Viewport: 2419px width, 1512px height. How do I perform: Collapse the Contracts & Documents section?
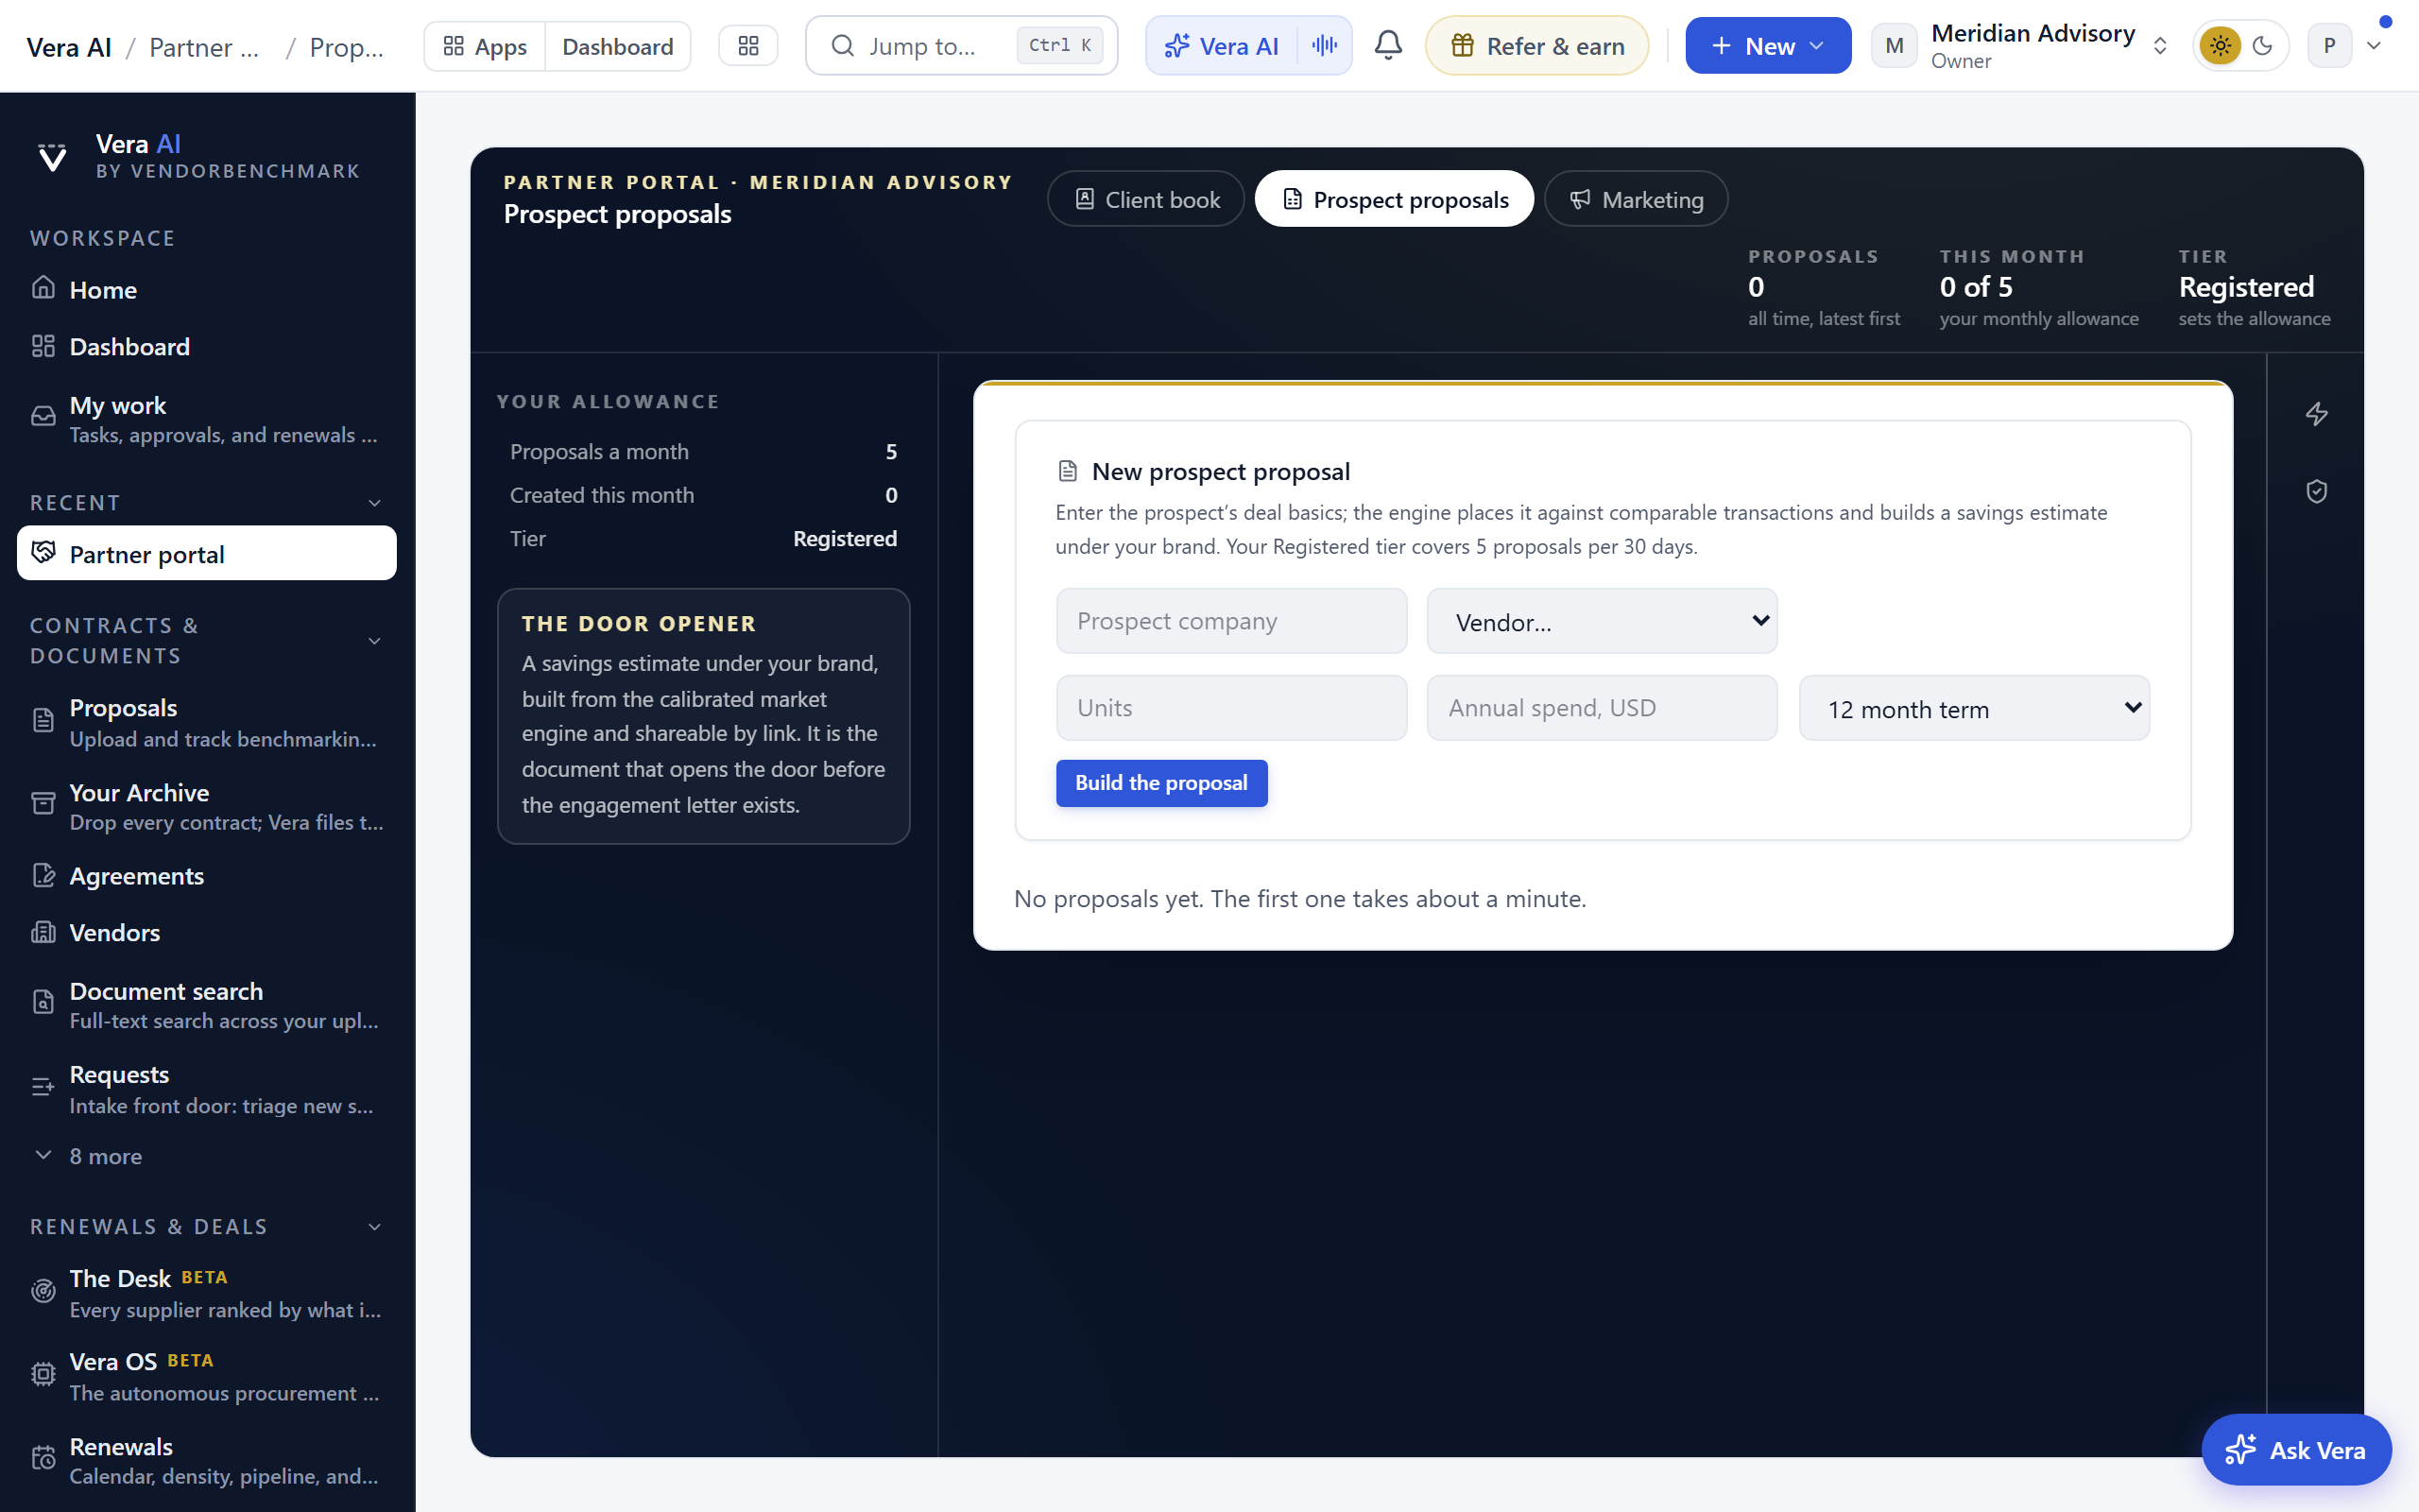[x=375, y=641]
